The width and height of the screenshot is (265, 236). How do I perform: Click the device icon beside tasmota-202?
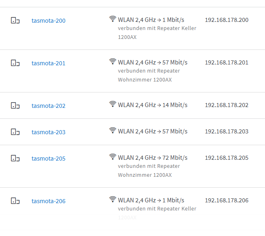15,105
